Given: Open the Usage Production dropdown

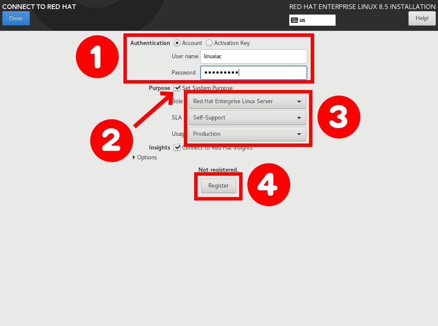Looking at the screenshot, I should [x=247, y=134].
